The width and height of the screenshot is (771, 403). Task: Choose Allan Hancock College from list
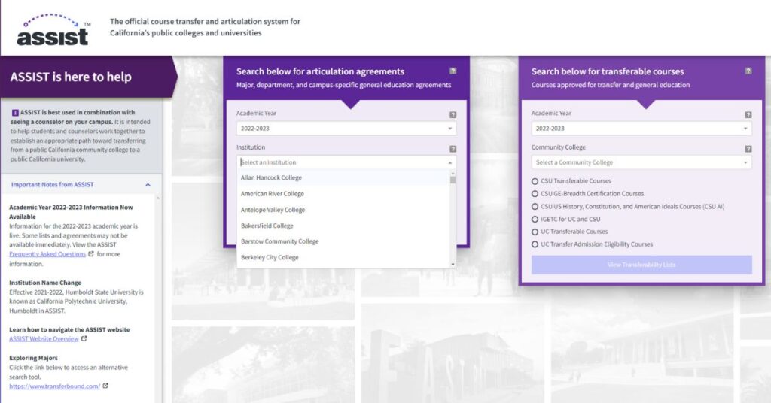coord(343,177)
